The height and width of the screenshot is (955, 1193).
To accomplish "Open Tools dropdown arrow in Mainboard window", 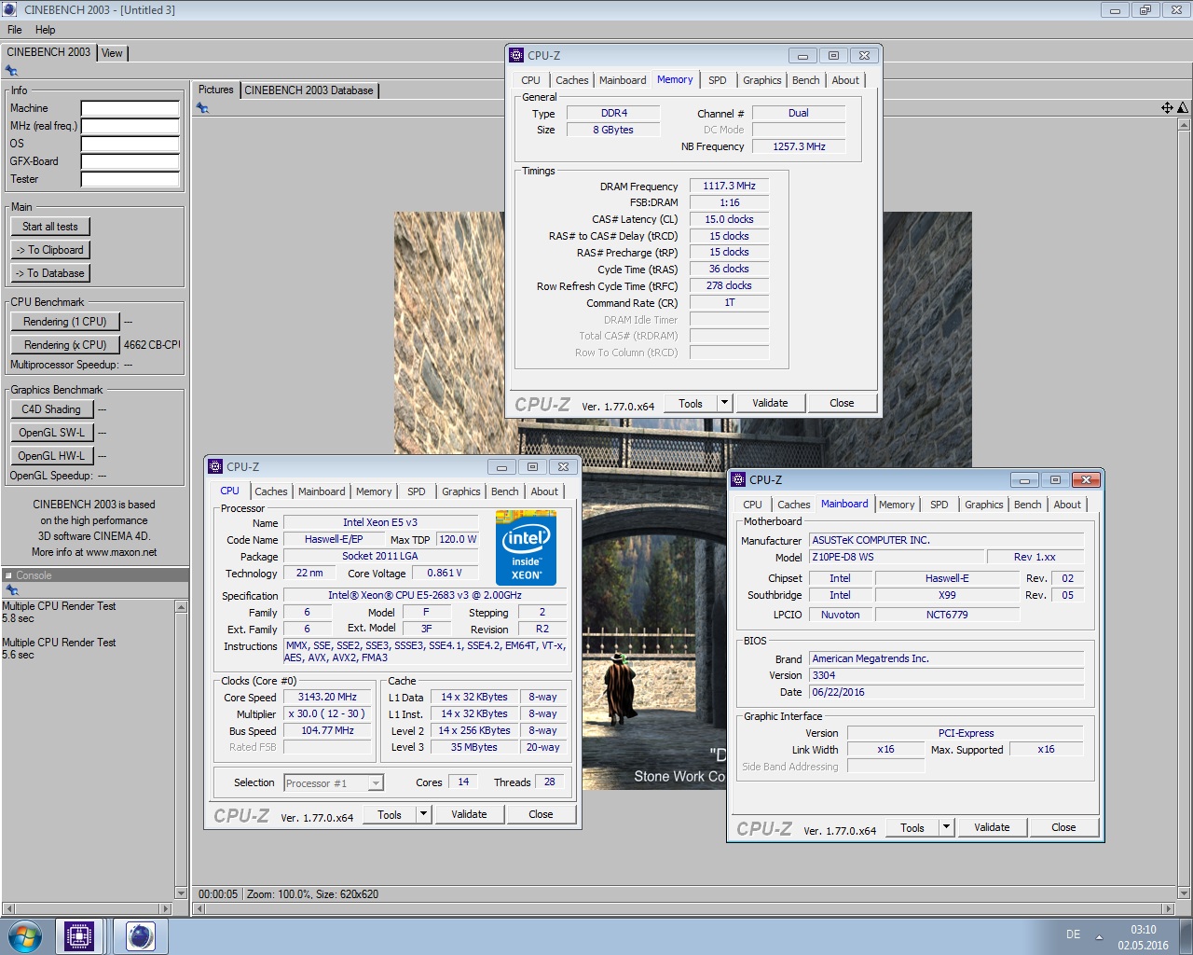I will [946, 827].
